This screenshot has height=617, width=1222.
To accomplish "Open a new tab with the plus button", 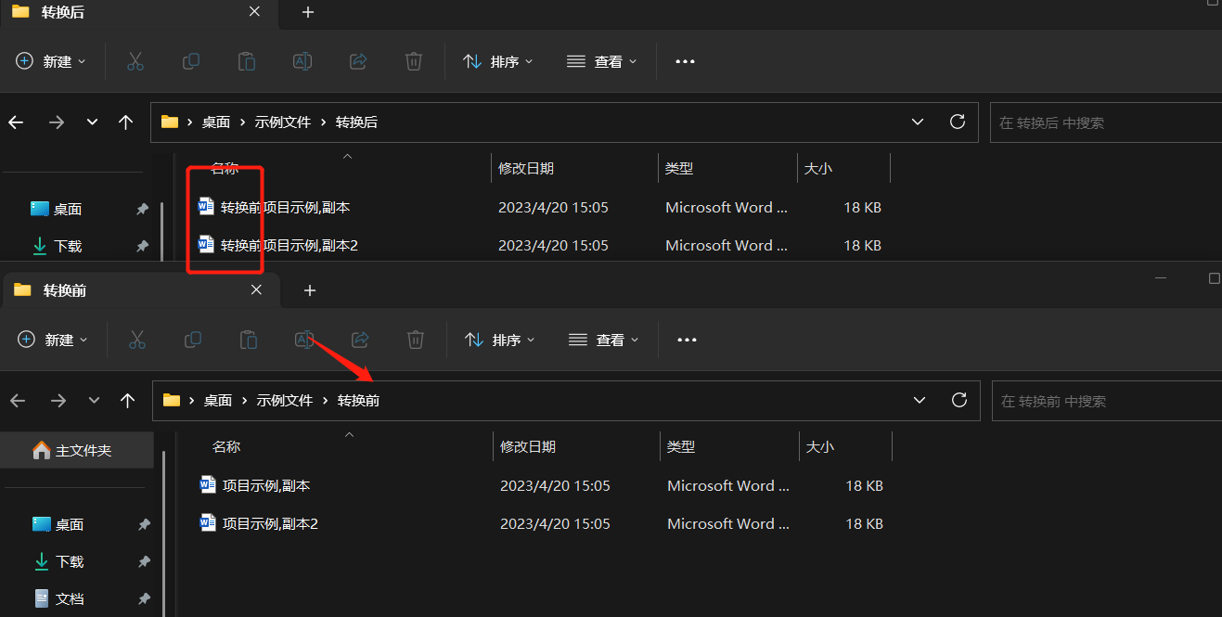I will pyautogui.click(x=307, y=14).
